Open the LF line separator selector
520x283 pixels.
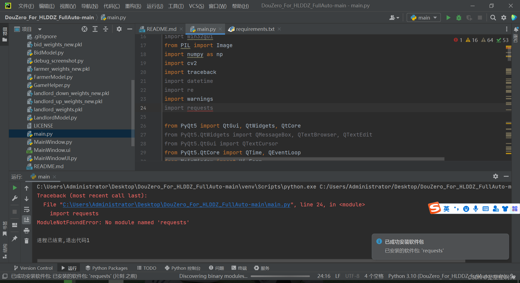tap(338, 276)
